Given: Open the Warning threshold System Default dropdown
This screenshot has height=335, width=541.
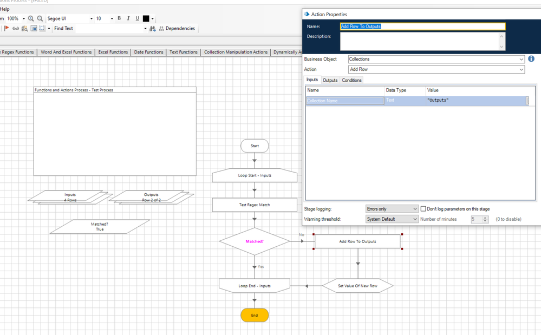Looking at the screenshot, I should pos(415,219).
